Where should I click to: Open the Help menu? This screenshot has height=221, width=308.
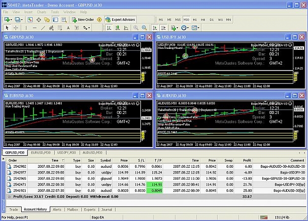[83, 12]
